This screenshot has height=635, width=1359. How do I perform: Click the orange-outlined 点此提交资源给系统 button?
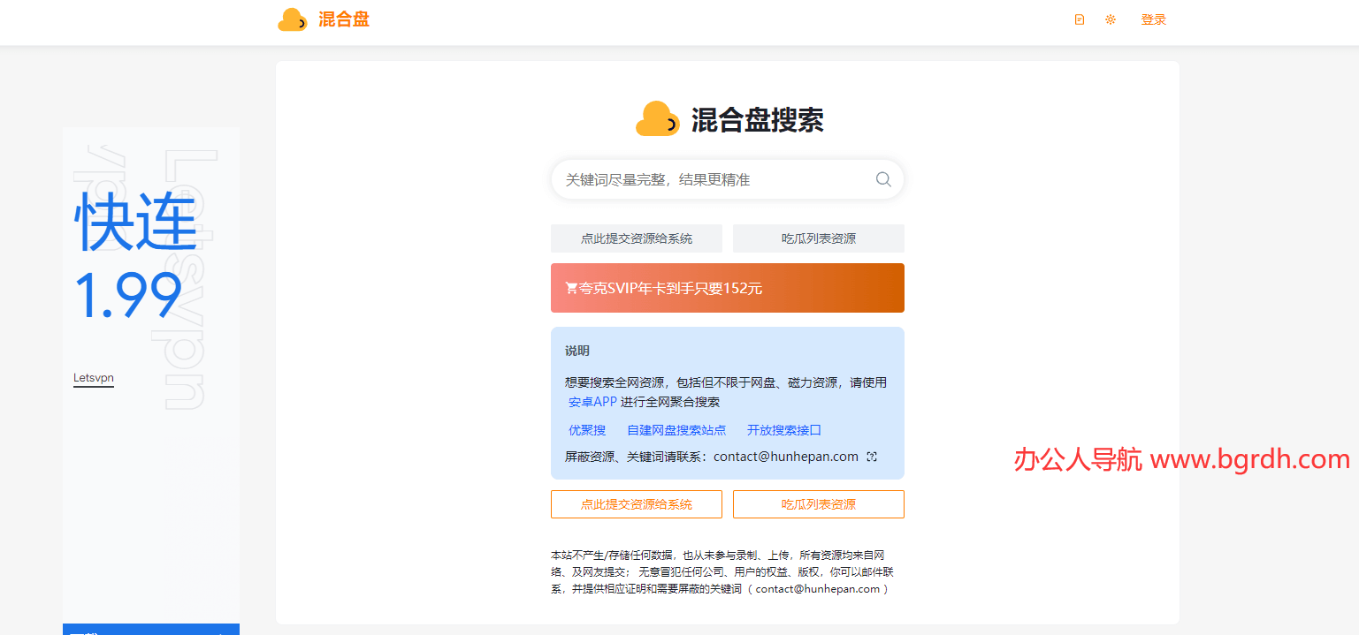[636, 504]
